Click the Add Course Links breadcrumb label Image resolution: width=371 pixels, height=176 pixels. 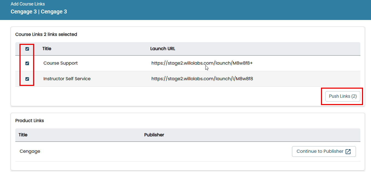click(28, 4)
